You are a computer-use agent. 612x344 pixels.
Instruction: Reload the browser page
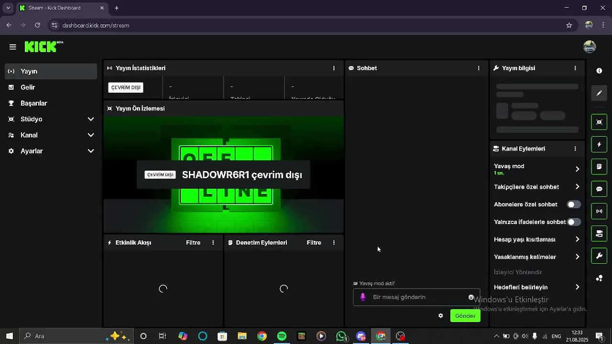(38, 25)
